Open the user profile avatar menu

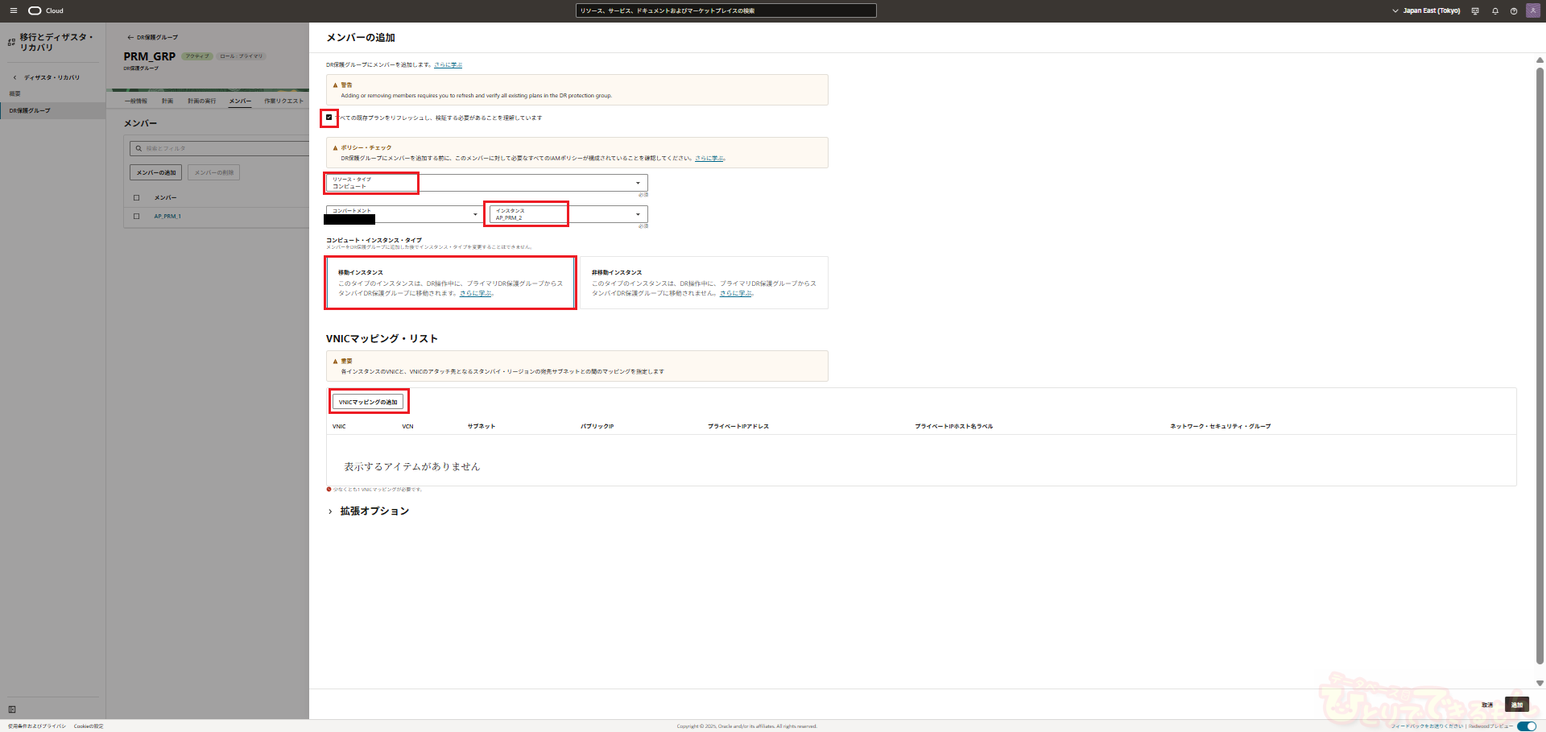click(1533, 10)
